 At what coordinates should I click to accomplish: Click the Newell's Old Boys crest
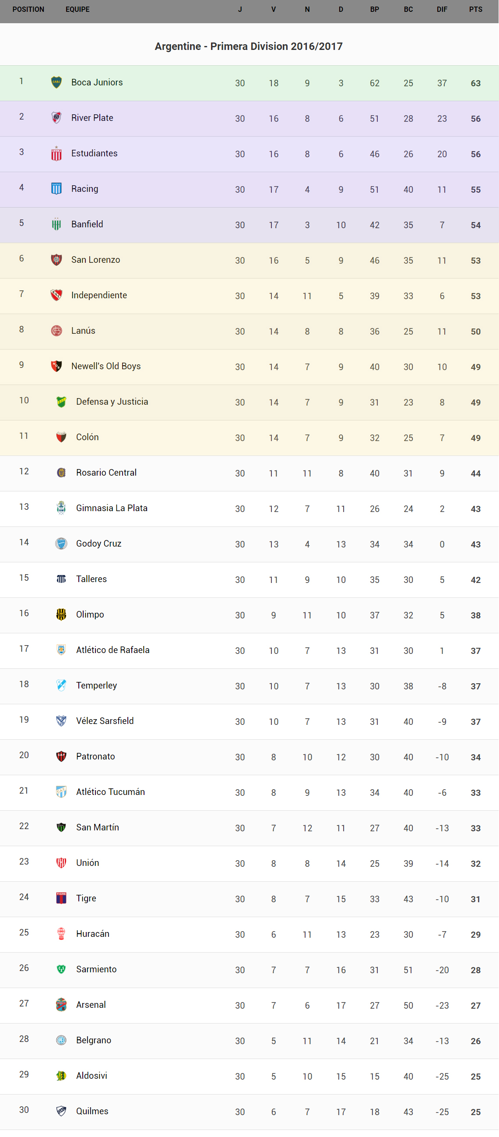tap(56, 366)
